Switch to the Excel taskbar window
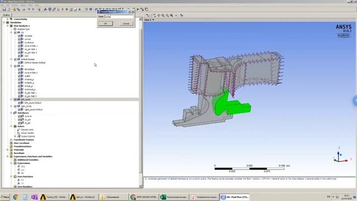The height and width of the screenshot is (201, 357). pos(174,197)
